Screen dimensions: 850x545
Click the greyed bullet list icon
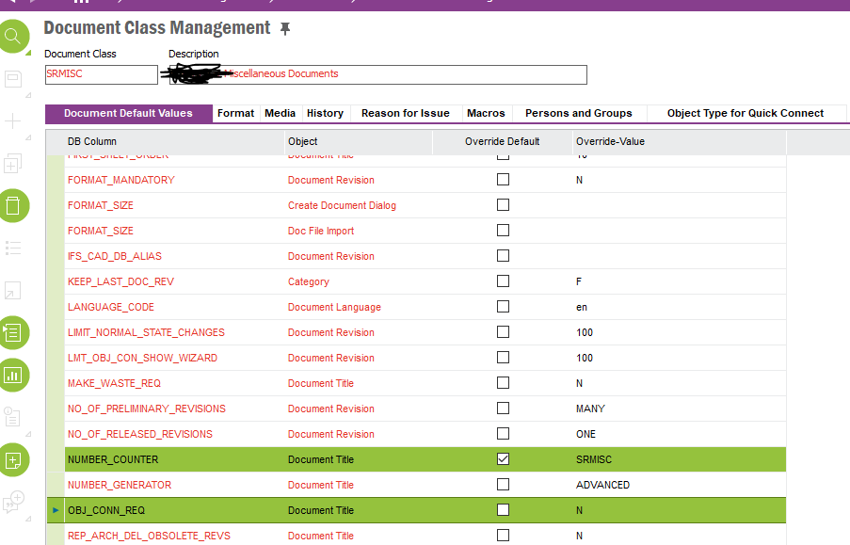13,248
